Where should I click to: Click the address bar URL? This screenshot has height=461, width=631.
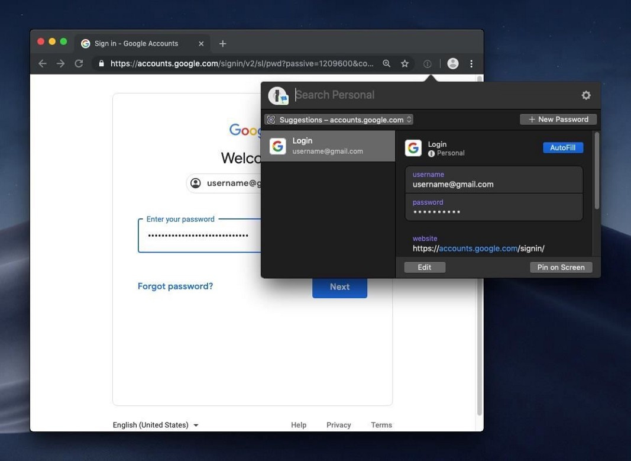242,63
